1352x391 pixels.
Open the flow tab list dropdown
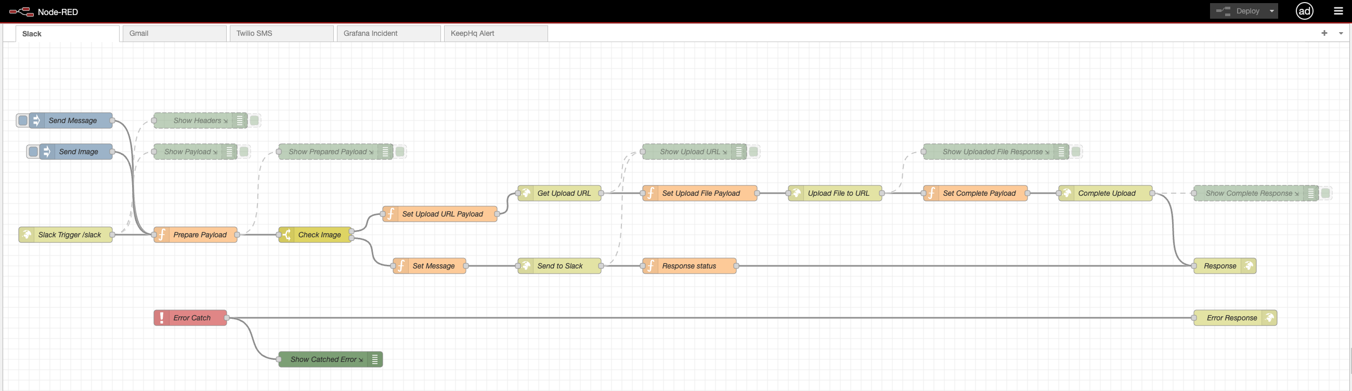tap(1341, 33)
